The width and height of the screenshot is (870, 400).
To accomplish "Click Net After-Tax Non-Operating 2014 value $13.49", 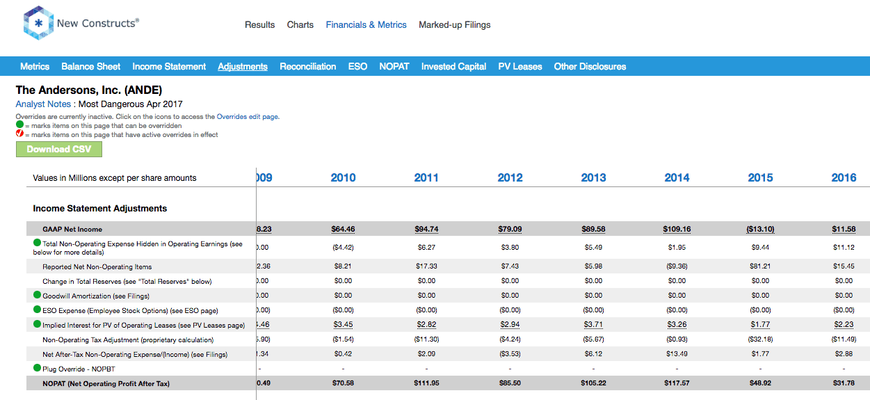I will pyautogui.click(x=677, y=354).
